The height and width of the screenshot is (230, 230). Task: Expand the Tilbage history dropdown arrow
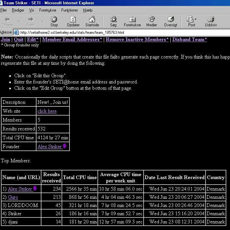pos(19,22)
